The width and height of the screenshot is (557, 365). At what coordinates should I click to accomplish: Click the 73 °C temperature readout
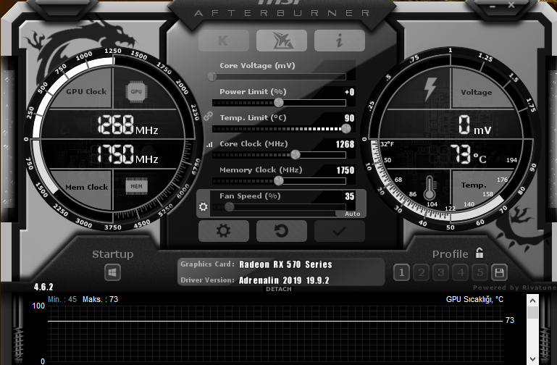click(469, 155)
